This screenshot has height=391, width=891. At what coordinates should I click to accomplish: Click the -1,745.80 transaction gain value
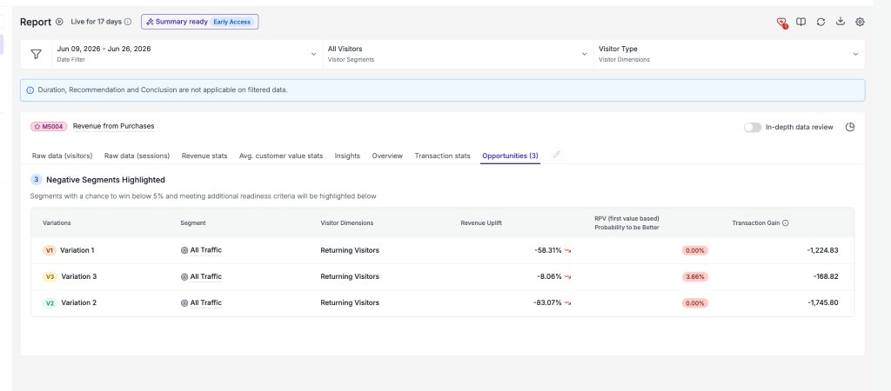point(822,302)
